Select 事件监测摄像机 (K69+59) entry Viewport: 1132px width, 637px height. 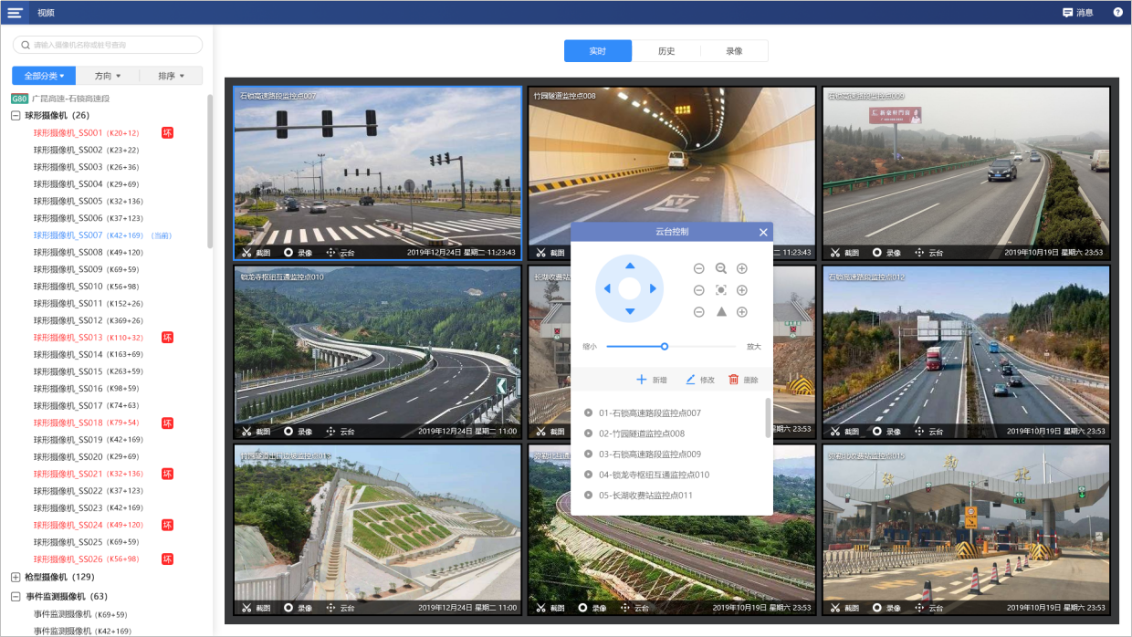[80, 614]
